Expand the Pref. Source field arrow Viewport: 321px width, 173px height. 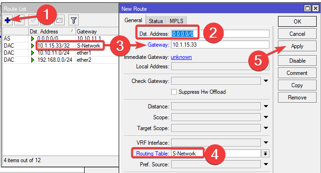click(266, 164)
